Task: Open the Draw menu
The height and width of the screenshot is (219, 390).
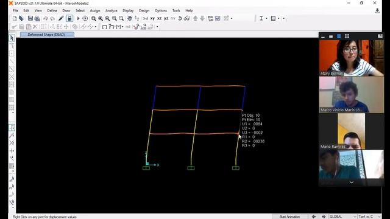Action: click(66, 10)
